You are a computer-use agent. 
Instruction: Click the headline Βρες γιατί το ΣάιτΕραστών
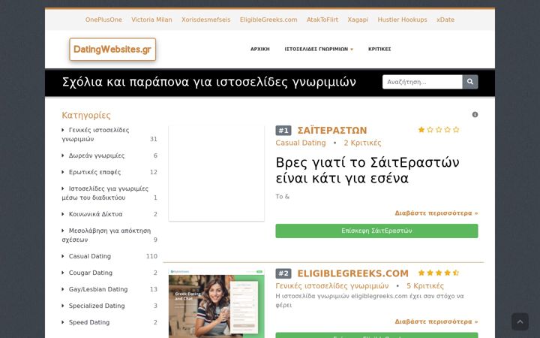click(367, 170)
